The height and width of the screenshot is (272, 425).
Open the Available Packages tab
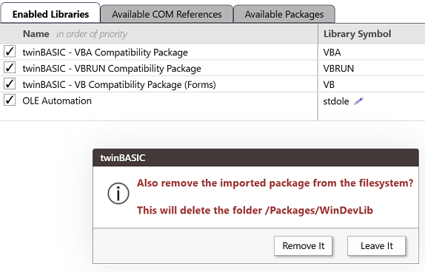[284, 14]
